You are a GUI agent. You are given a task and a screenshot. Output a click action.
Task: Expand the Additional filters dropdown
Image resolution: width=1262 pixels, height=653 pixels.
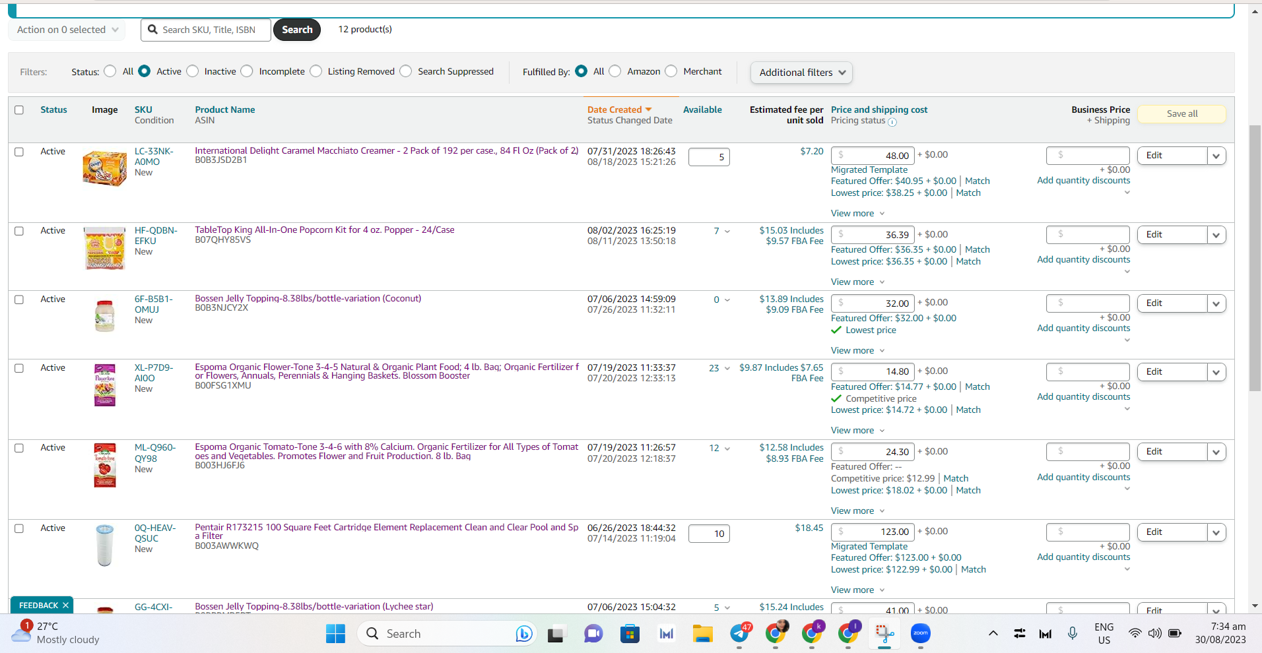pyautogui.click(x=801, y=73)
